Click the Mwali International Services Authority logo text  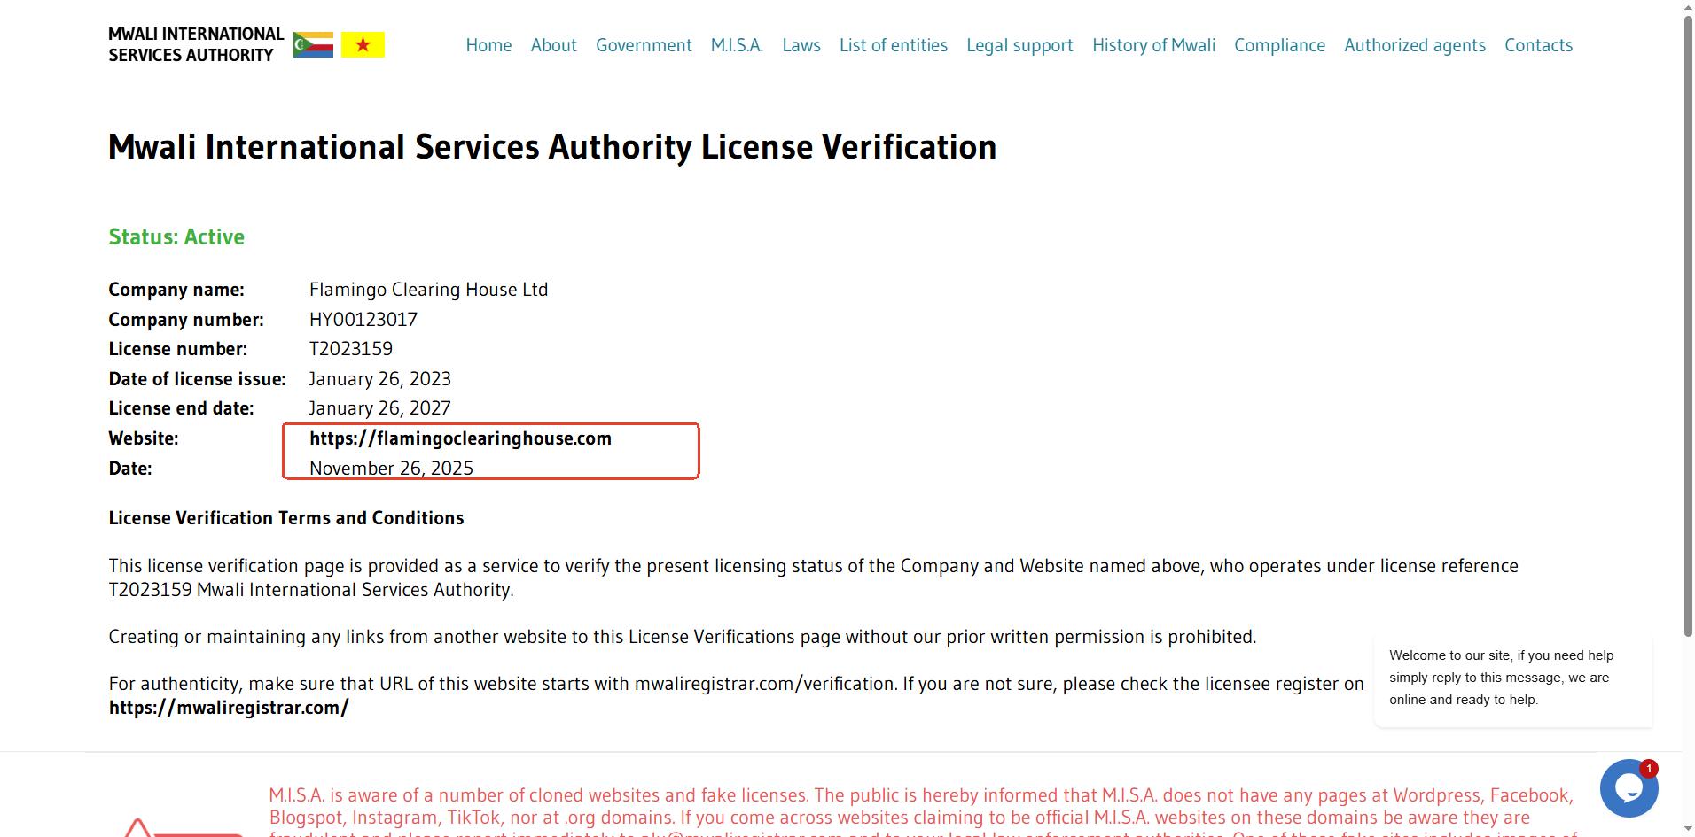[195, 44]
